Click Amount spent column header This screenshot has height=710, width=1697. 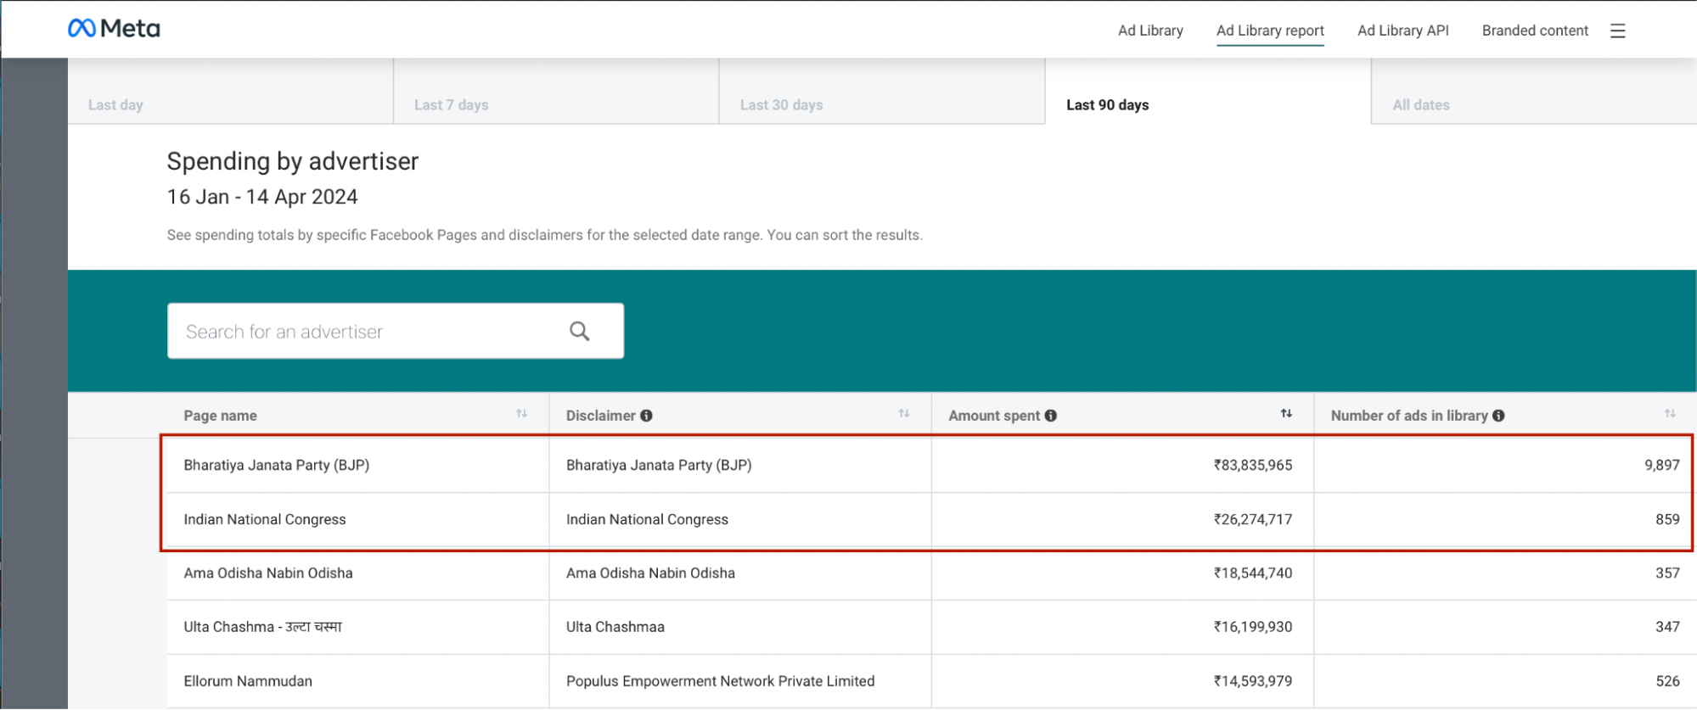(x=994, y=416)
